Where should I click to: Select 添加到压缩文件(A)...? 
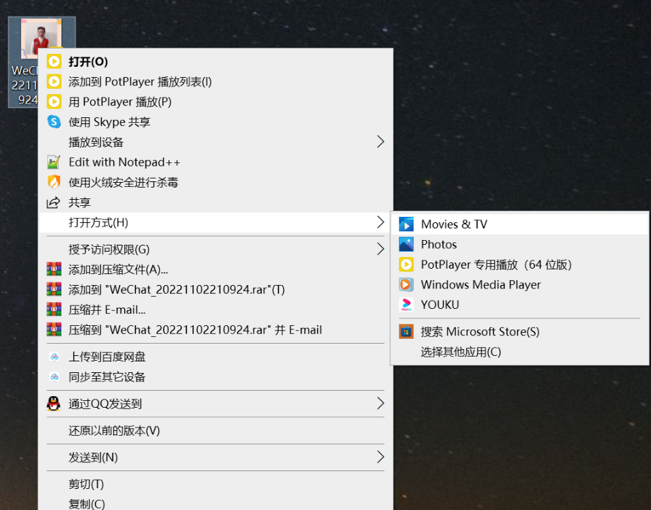click(x=216, y=269)
